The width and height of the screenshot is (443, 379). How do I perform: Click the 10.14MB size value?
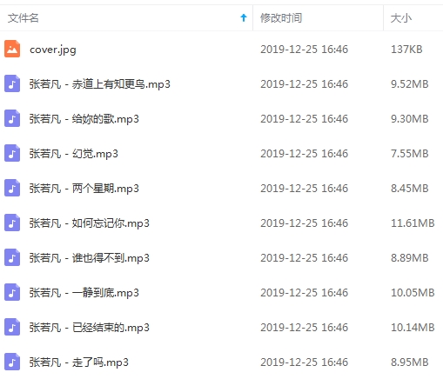pyautogui.click(x=413, y=328)
